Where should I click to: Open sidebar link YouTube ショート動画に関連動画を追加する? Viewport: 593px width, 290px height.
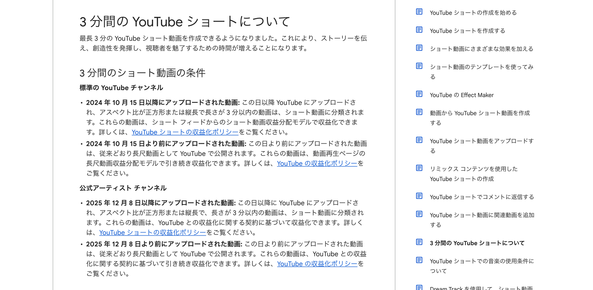pos(482,220)
